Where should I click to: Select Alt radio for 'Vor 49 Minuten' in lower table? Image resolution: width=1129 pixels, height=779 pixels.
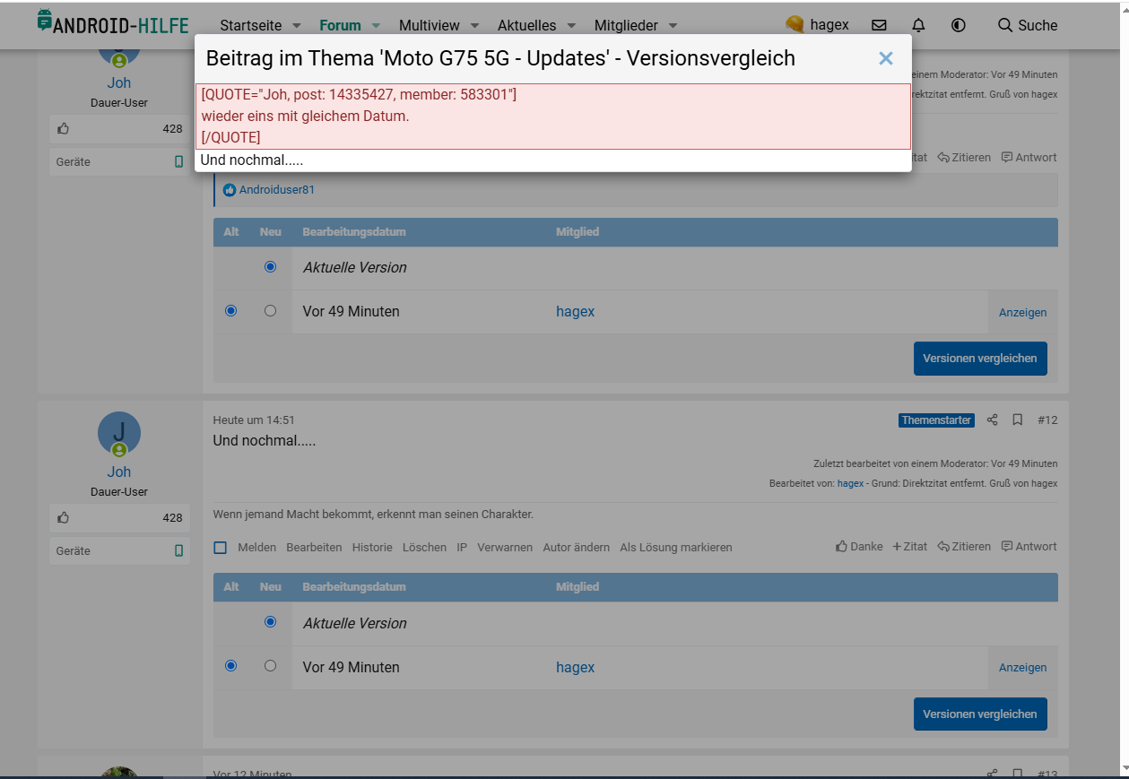[x=231, y=666]
